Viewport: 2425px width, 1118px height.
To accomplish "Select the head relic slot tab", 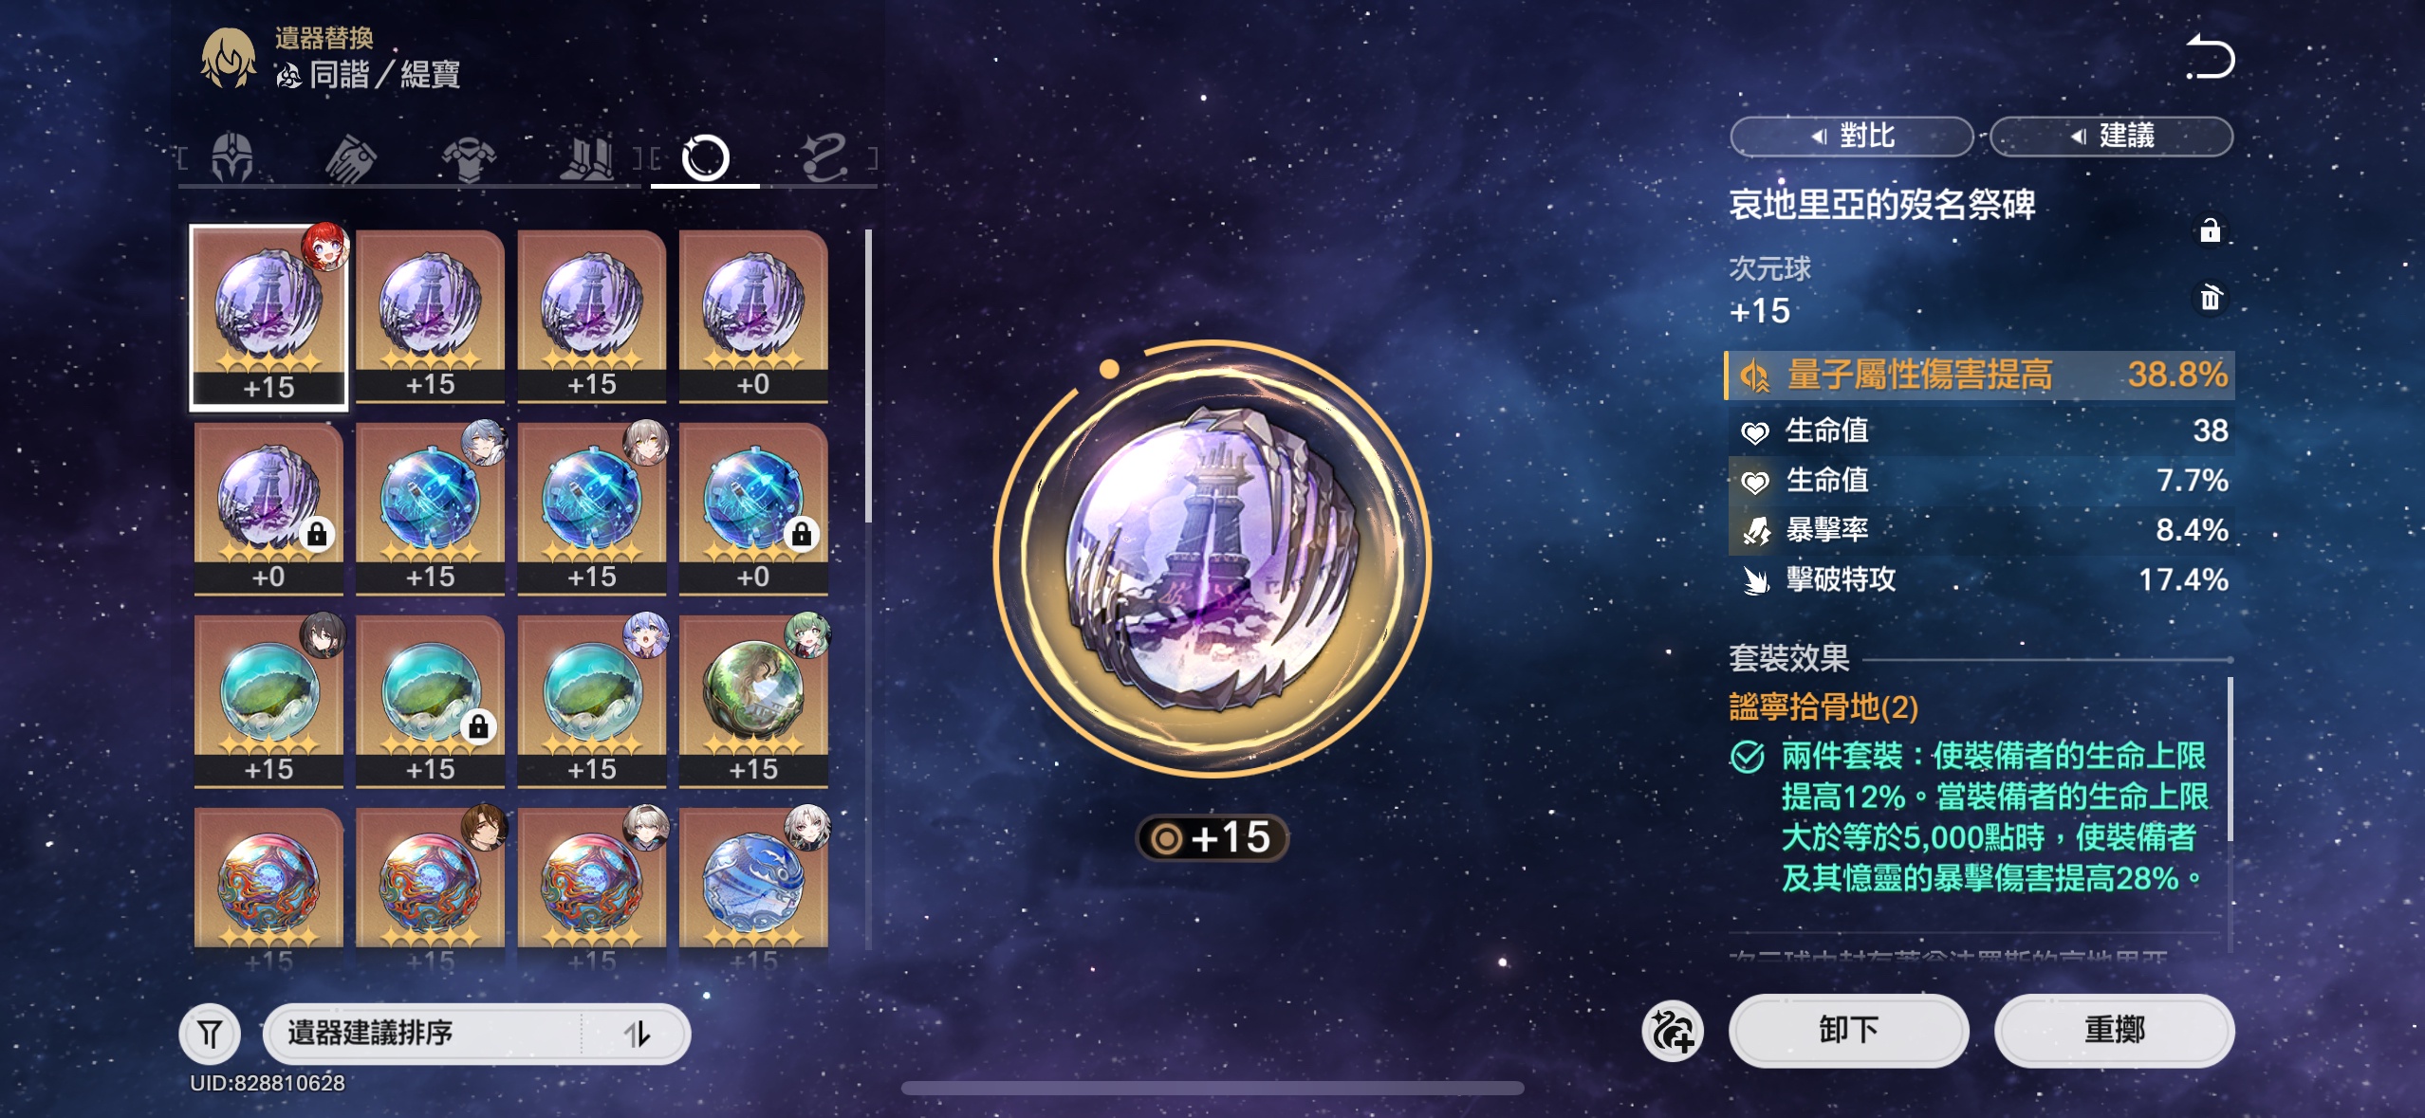I will click(232, 157).
